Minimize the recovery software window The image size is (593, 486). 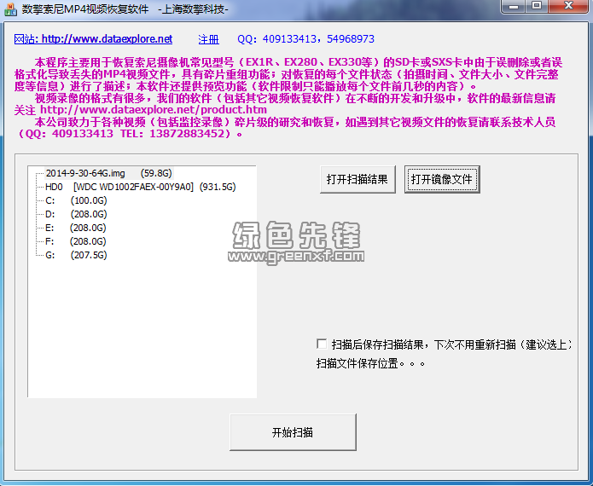[x=513, y=7]
